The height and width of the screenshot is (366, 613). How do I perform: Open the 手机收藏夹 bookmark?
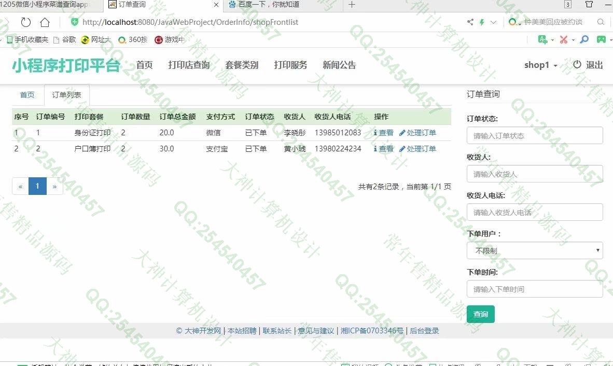coord(27,39)
